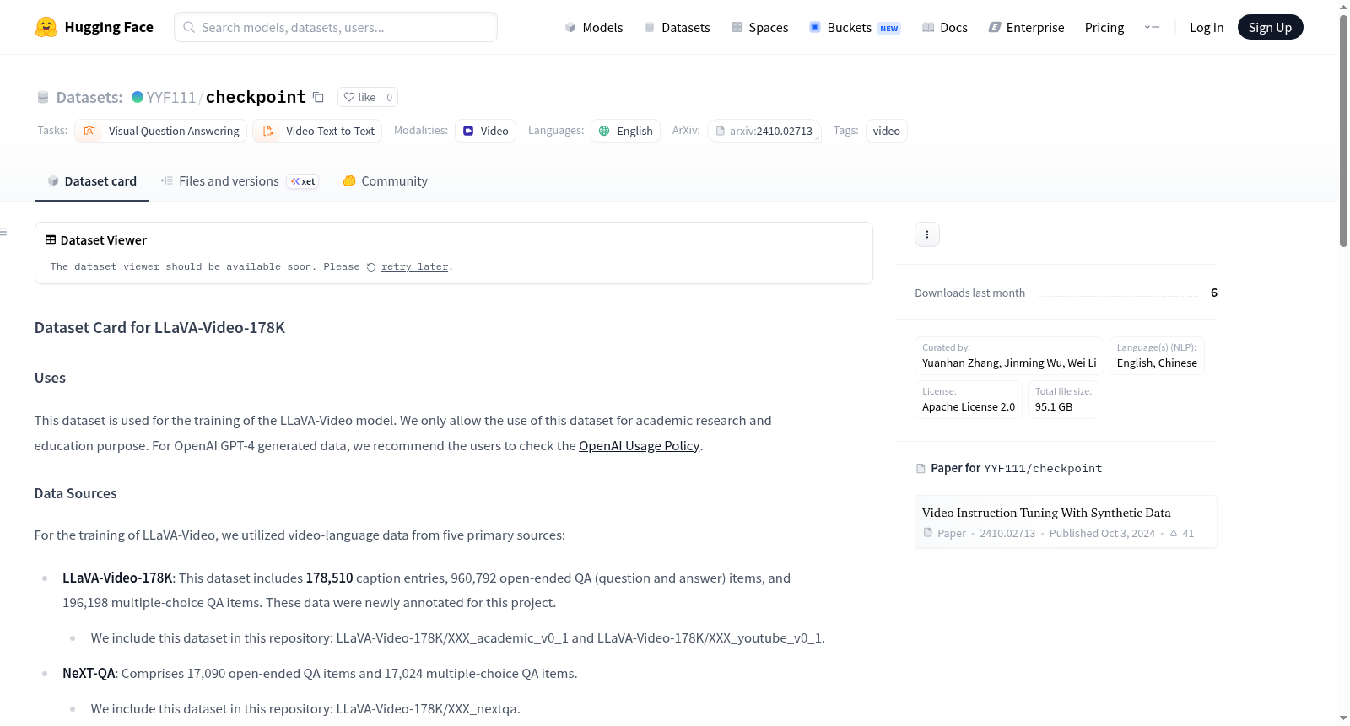Click the Video modality tag

click(485, 131)
